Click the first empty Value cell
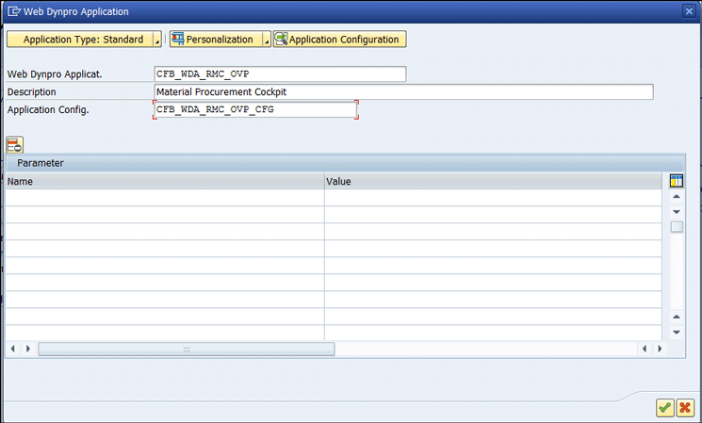 (x=493, y=198)
